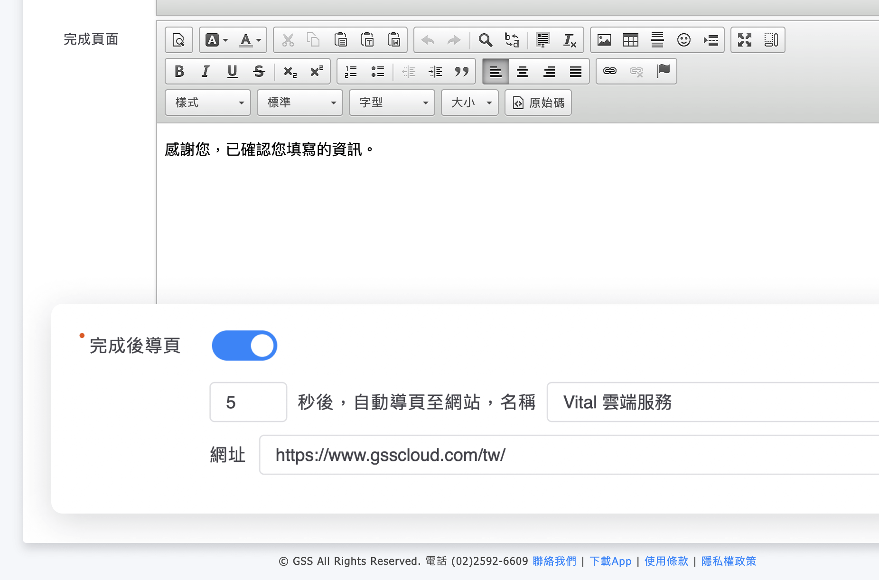Maximize the editor to fullscreen
Screen dimensions: 879x580
click(x=744, y=40)
